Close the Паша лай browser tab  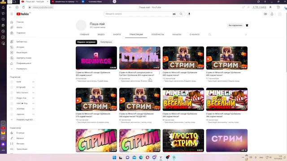coord(48,2)
